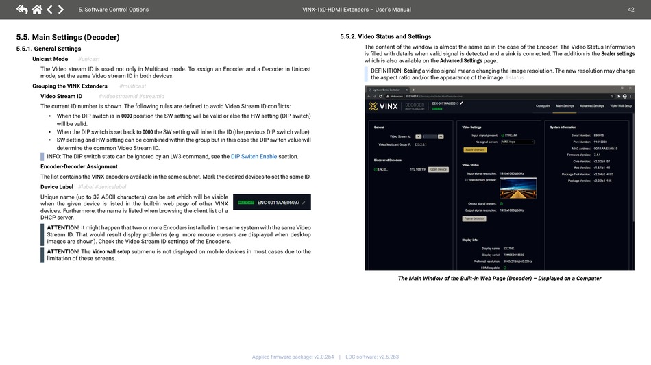
Task: Click the '5. Software Control Options' chapter title
Action: click(113, 9)
